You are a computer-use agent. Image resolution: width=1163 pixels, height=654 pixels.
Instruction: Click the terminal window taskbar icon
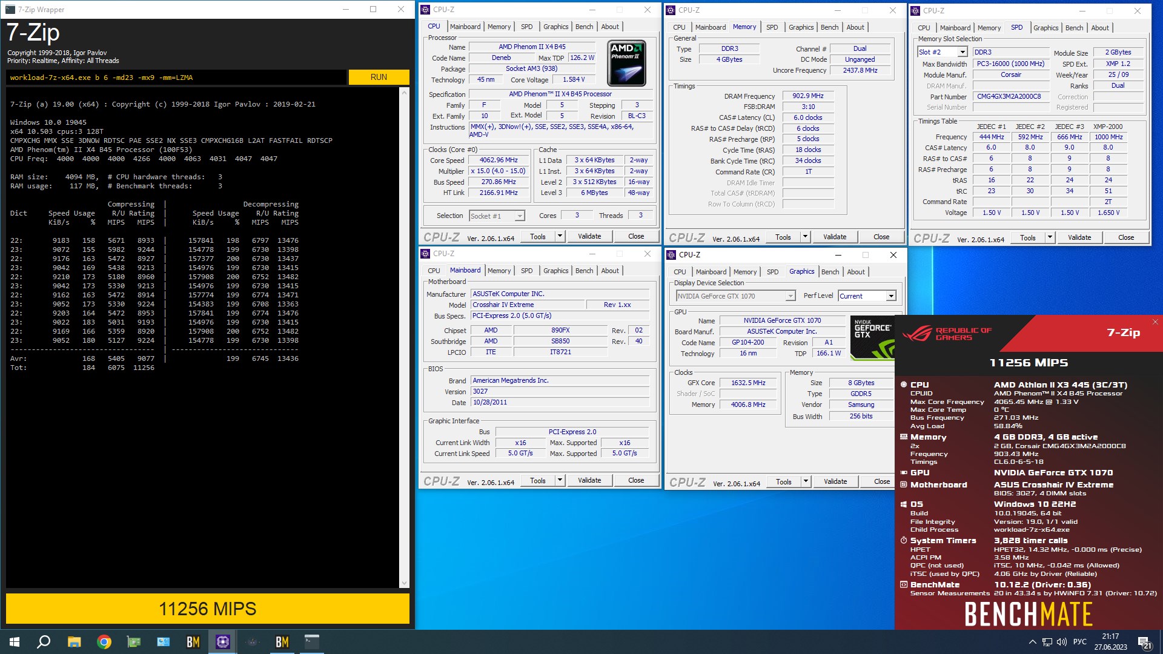pos(312,642)
